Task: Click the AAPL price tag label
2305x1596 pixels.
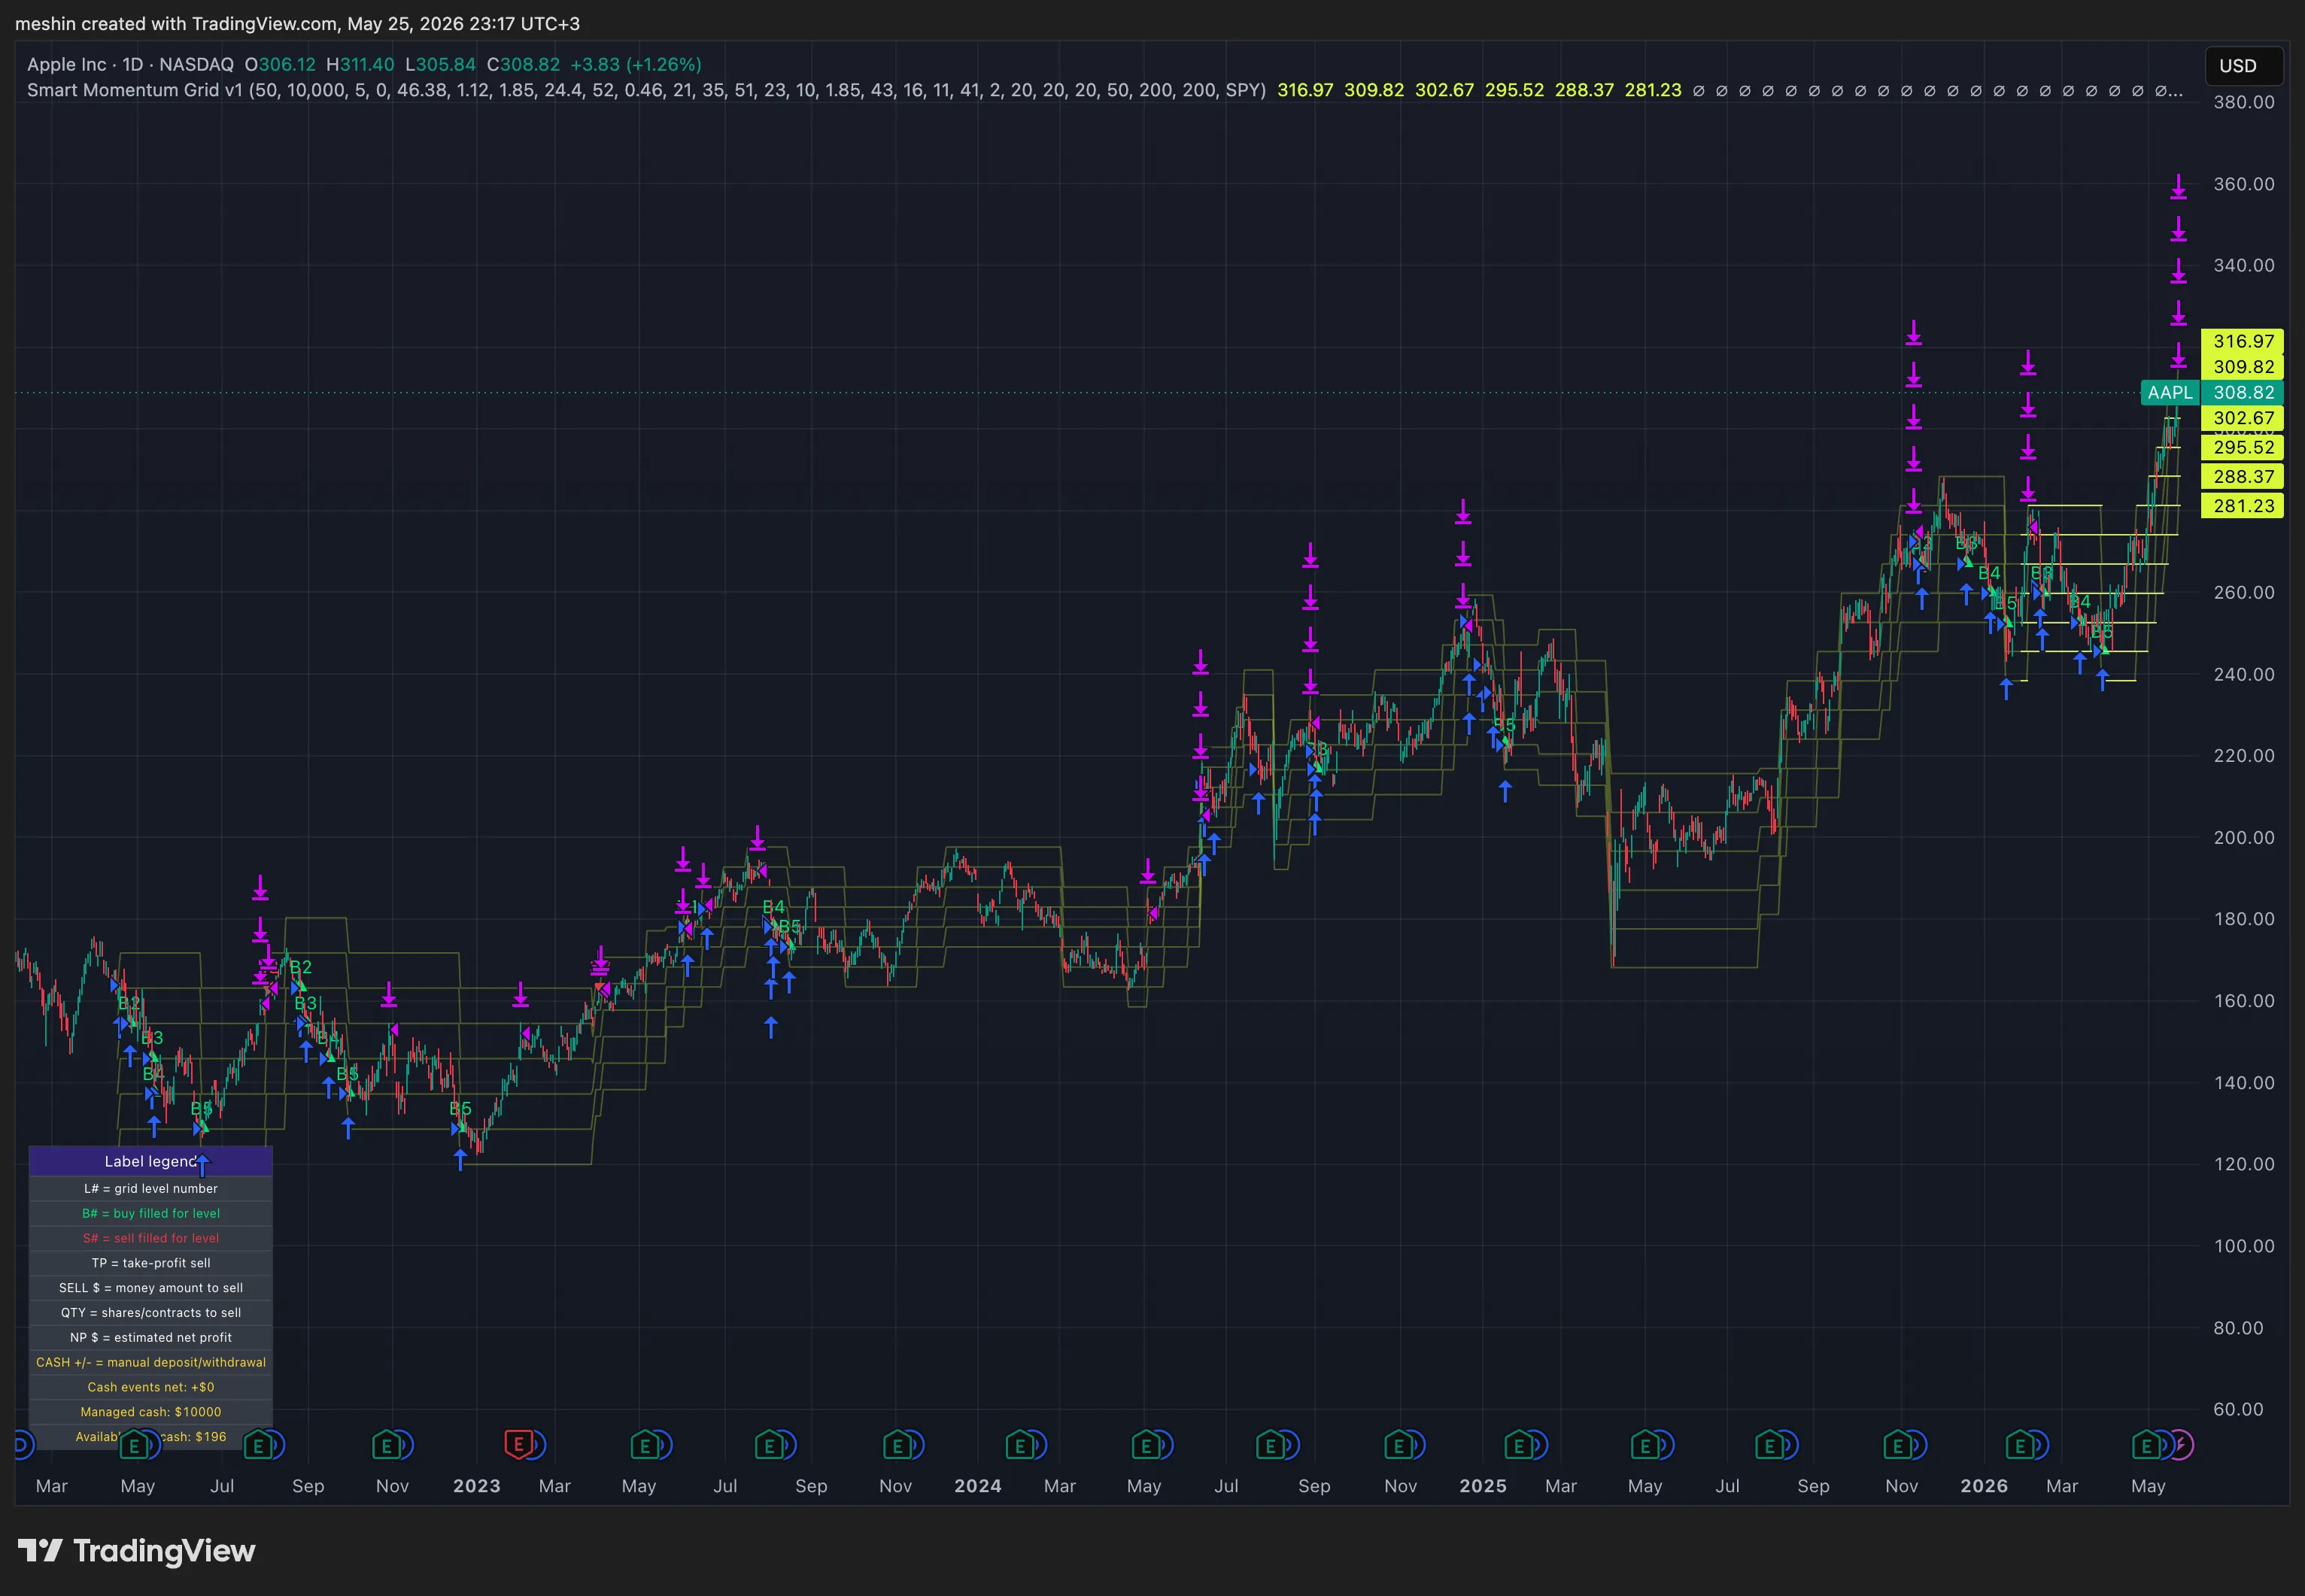Action: click(2169, 393)
